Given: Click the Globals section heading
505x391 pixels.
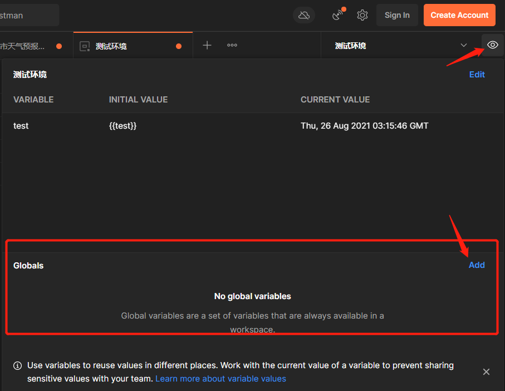Looking at the screenshot, I should [x=28, y=266].
